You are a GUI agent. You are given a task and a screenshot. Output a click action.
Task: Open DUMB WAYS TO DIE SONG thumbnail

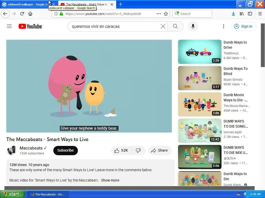(x=200, y=131)
